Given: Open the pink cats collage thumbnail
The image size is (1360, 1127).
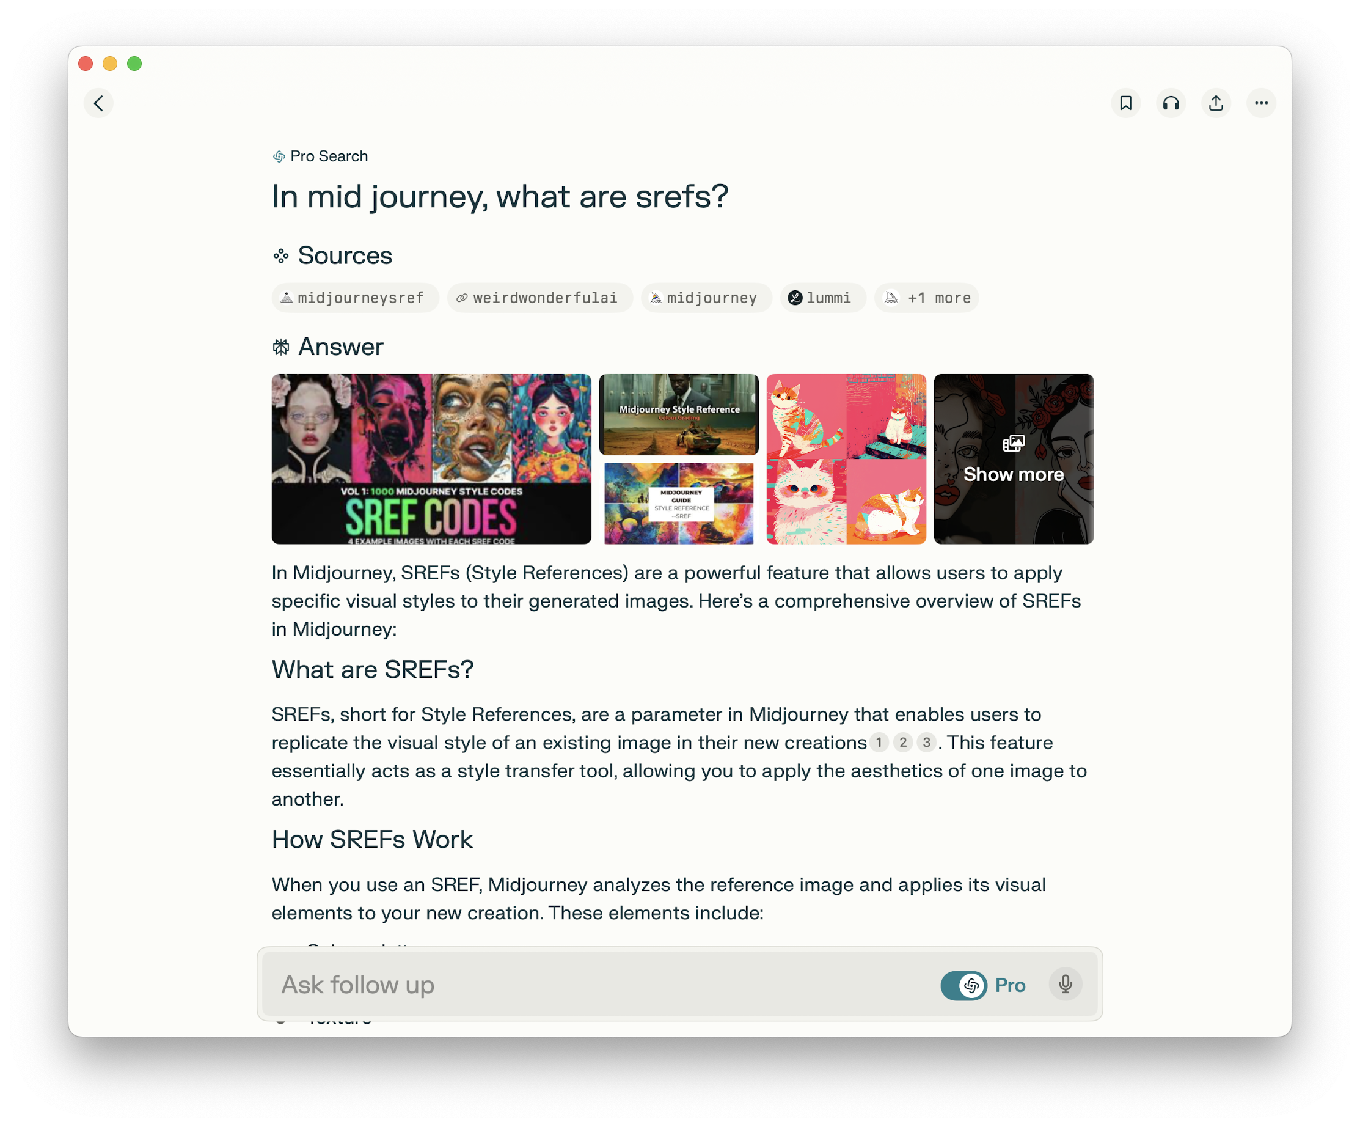Looking at the screenshot, I should (846, 459).
